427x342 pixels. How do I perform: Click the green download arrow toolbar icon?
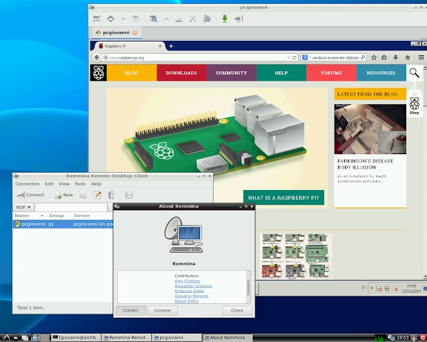pyautogui.click(x=225, y=18)
